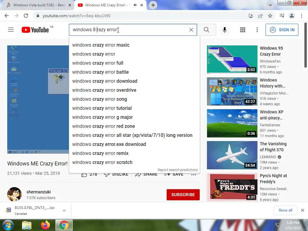The height and width of the screenshot is (231, 308).
Task: Click the browser forward arrow
Action: pyautogui.click(x=16, y=16)
